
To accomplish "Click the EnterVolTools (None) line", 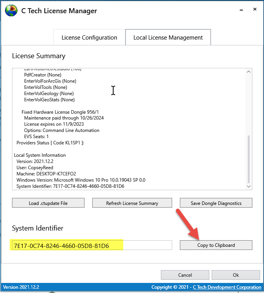I will 46,87.
